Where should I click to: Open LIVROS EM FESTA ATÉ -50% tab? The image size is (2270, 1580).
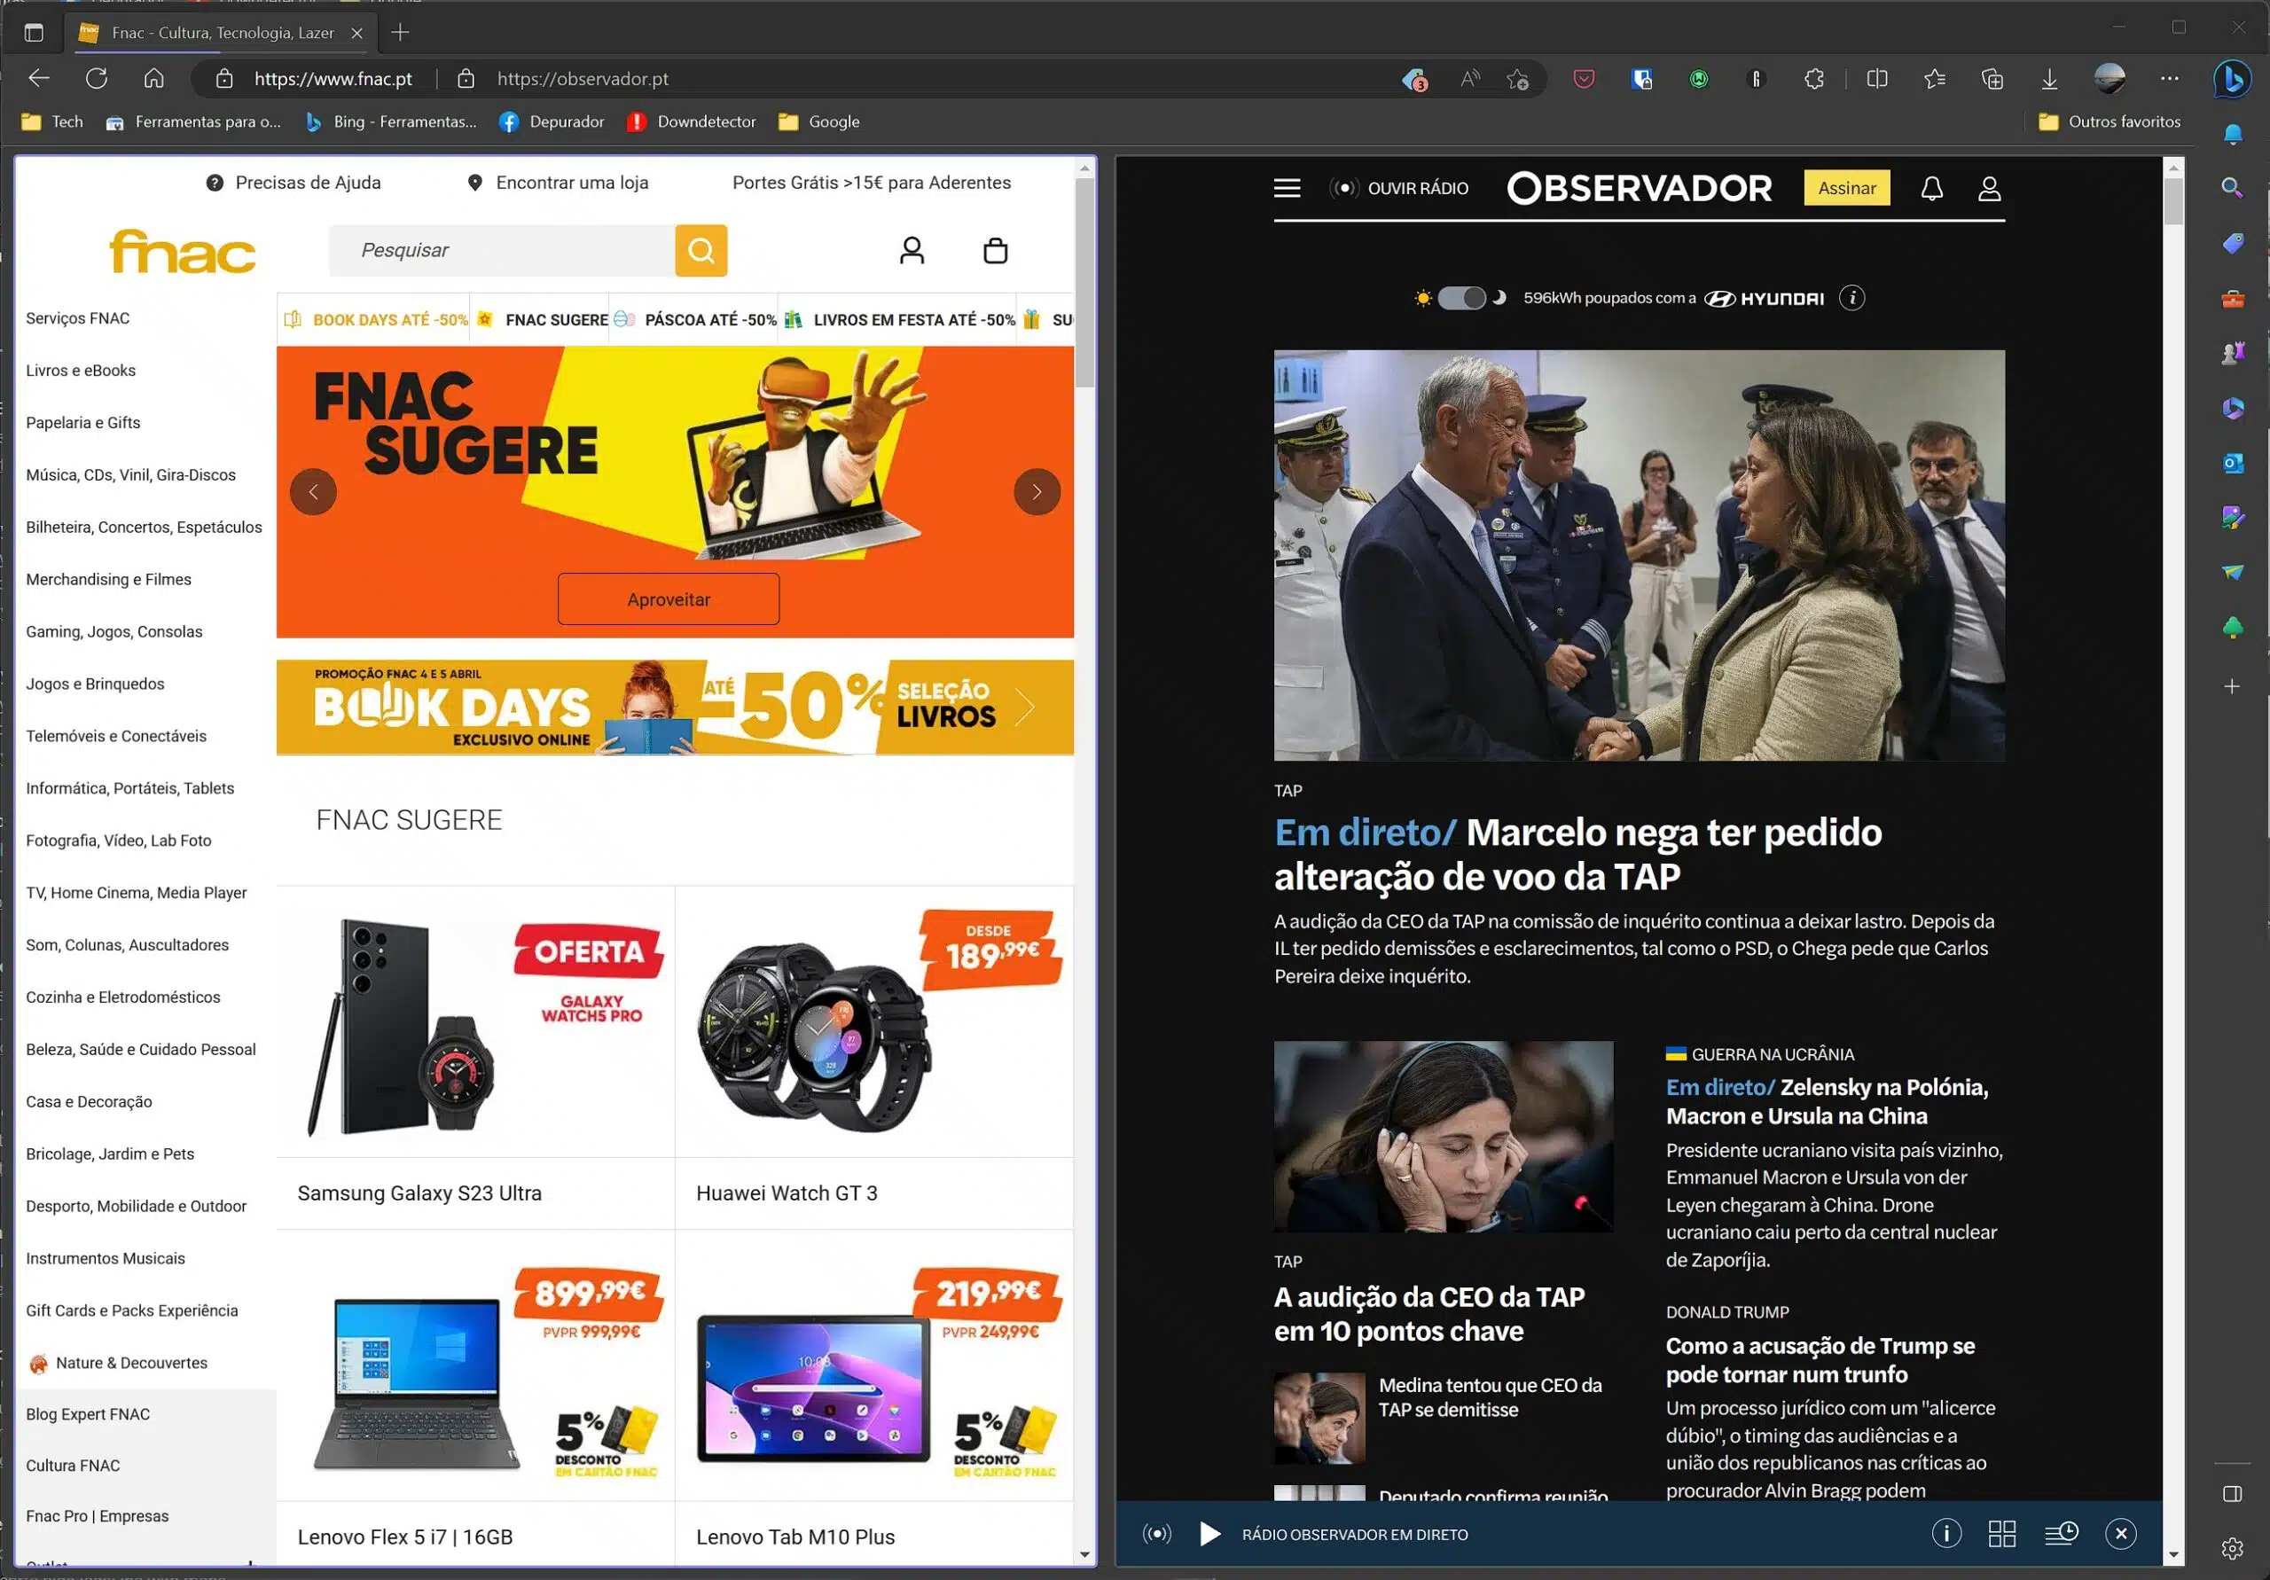click(x=900, y=319)
